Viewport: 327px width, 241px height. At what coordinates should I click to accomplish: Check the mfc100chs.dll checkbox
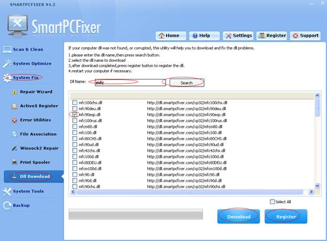click(x=75, y=103)
